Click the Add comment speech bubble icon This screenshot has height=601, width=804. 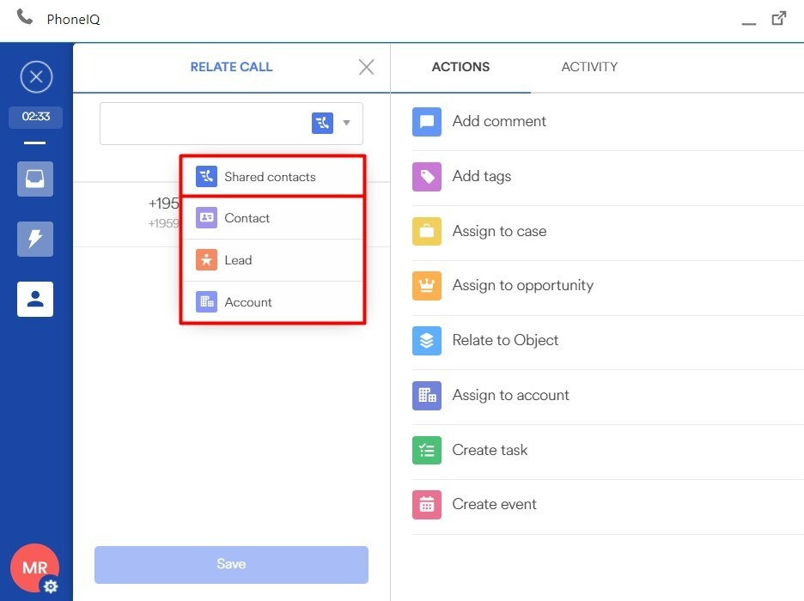click(427, 122)
